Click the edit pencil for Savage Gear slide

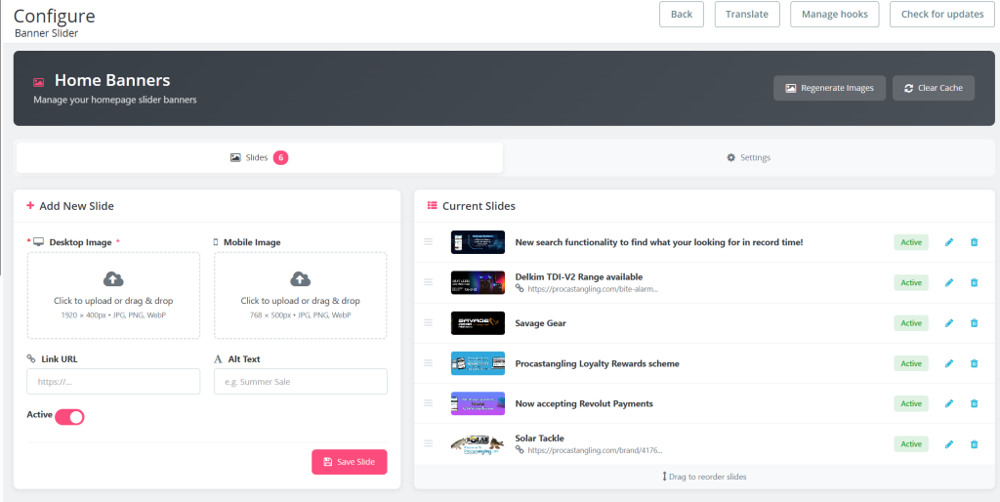pyautogui.click(x=948, y=323)
